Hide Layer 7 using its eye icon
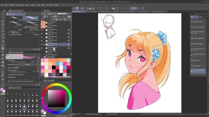Image resolution: width=209 pixels, height=117 pixels. (x=42, y=34)
